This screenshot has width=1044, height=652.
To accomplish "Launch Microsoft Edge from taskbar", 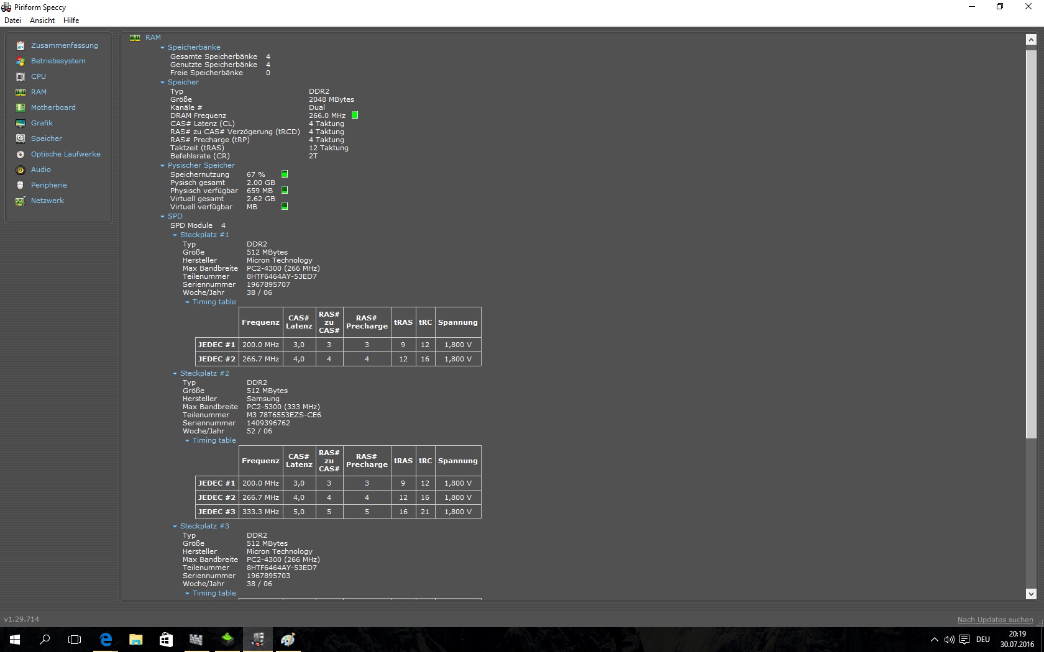I will 106,640.
